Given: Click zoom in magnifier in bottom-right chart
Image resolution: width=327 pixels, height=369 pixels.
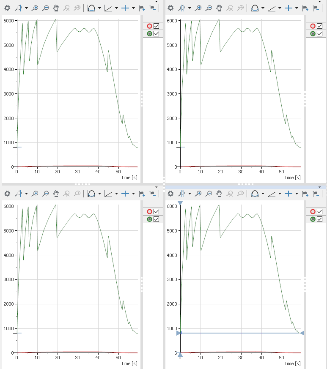Looking at the screenshot, I should pyautogui.click(x=198, y=194).
